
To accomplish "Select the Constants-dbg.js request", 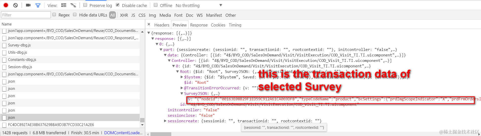I will (70, 60).
